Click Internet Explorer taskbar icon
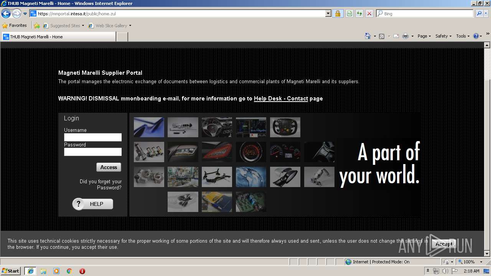Viewport: 491px width, 276px height. click(30, 271)
